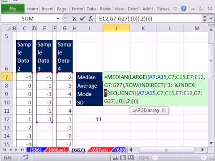The image size is (215, 161).
Task: Minimize the ribbon heart-shaped caret icon
Action: (x=175, y=8)
